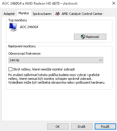Apply changes with Použít button

[x=105, y=127]
